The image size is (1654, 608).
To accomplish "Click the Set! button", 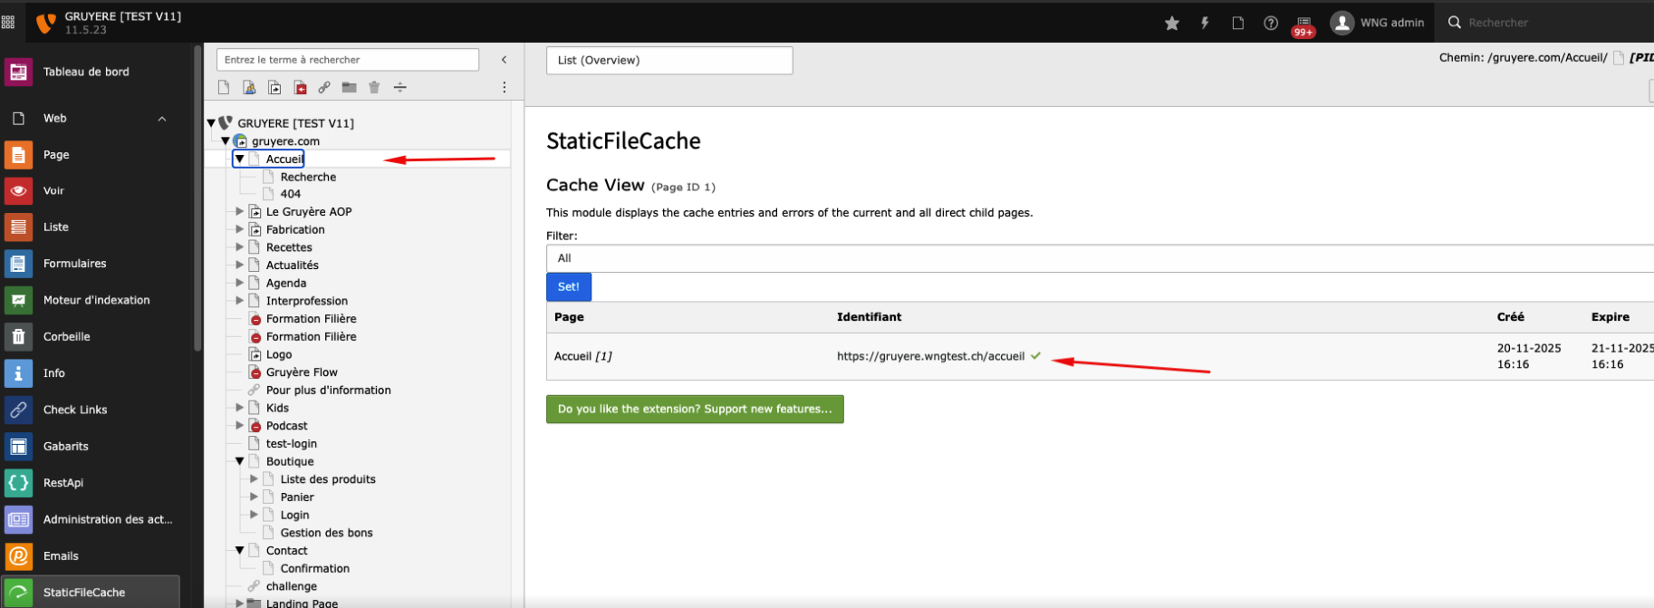I will coord(569,287).
